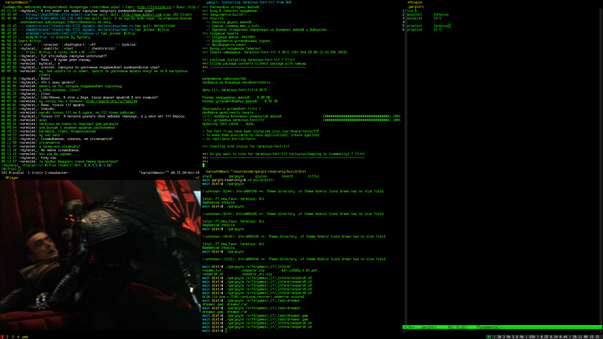
Task: Open the paste.org.ru link in chat
Action: pos(111,101)
